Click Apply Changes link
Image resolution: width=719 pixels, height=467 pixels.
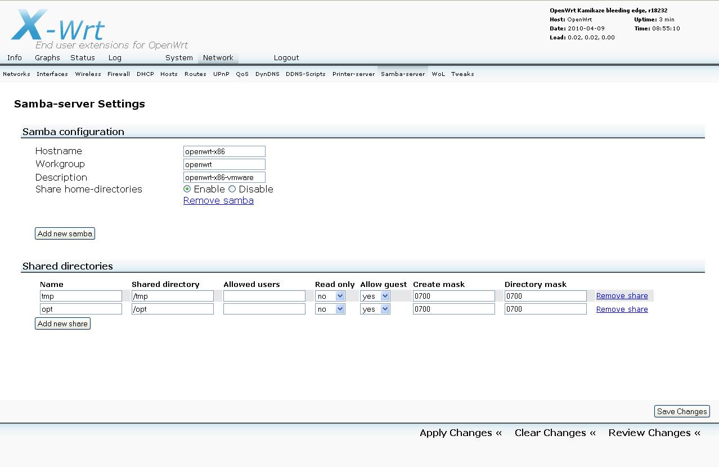(x=461, y=433)
